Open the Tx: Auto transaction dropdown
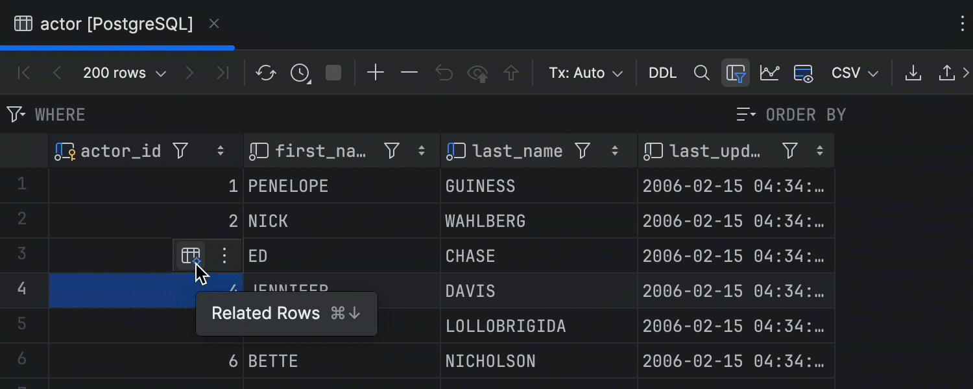The image size is (973, 389). [x=585, y=73]
